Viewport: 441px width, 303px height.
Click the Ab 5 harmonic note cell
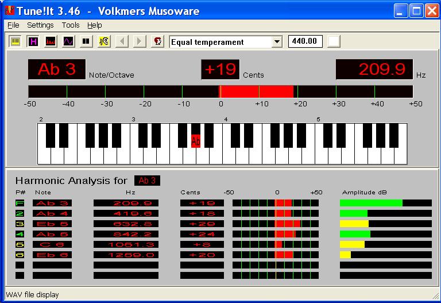pos(52,234)
